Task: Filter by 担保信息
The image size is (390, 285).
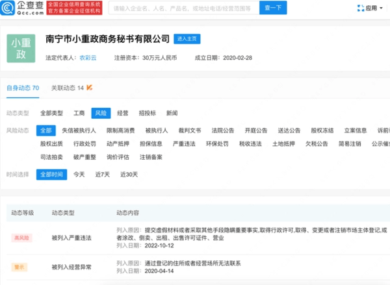Action: (151, 144)
